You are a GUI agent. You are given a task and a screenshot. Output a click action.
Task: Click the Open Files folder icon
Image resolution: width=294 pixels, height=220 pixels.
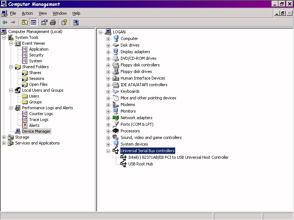(25, 84)
